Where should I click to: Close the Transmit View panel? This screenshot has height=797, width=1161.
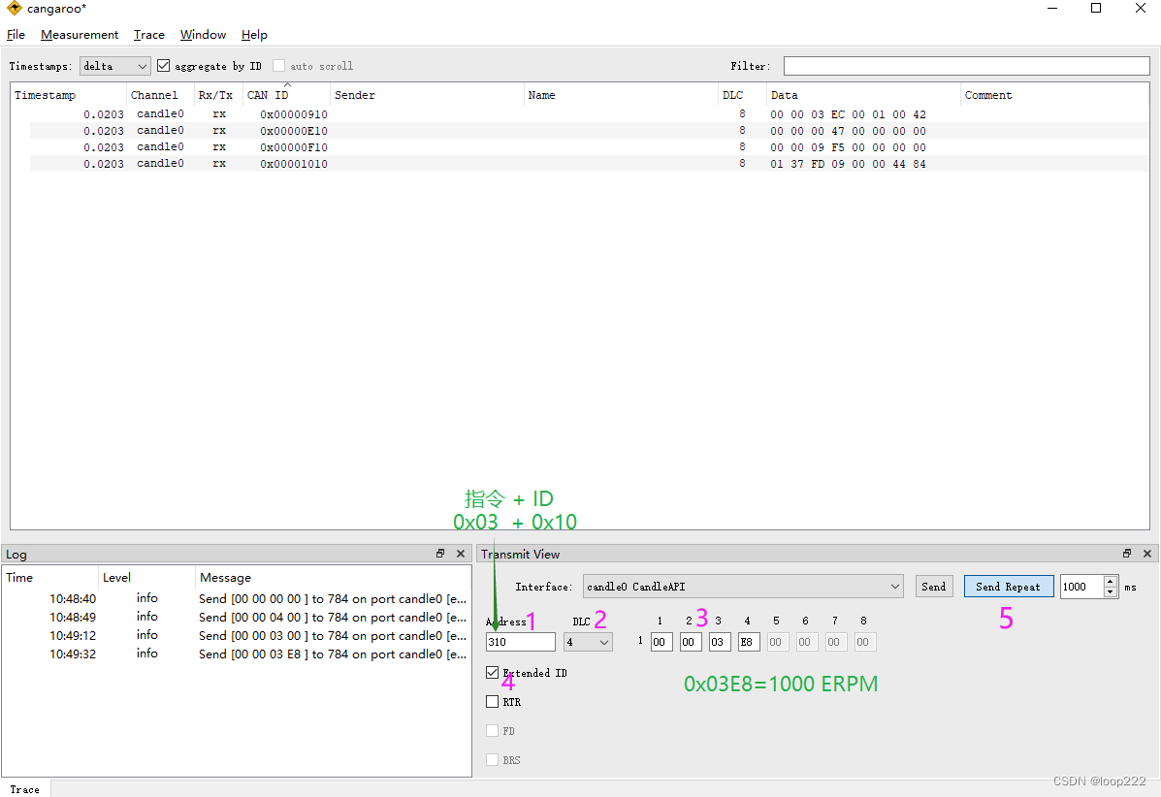(1146, 554)
